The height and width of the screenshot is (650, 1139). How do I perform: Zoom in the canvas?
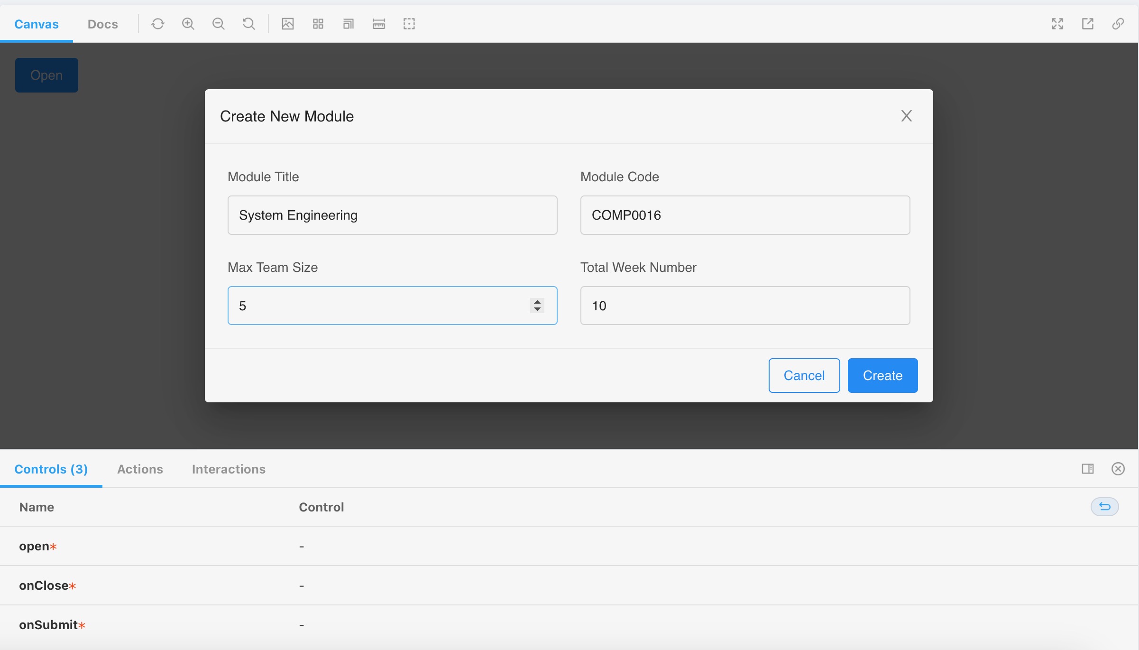[188, 24]
